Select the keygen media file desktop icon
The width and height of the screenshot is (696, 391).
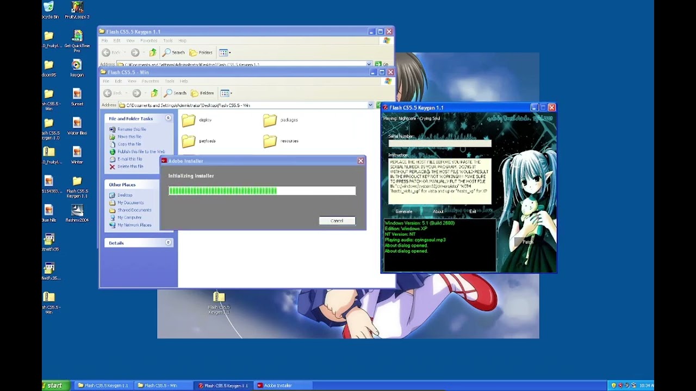(77, 68)
